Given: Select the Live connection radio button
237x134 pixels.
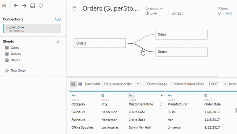Looking at the screenshot, I should click(147, 13).
